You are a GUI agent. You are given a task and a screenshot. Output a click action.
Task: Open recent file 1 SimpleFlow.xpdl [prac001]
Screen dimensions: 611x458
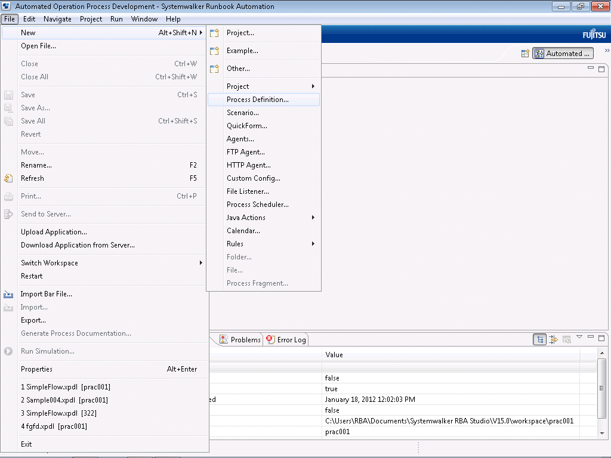tap(104, 387)
